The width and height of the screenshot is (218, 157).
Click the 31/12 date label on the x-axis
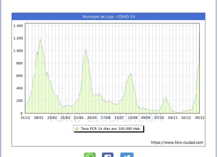coord(25,118)
